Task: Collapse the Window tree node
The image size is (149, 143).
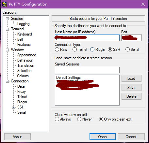Action: (x=7, y=50)
